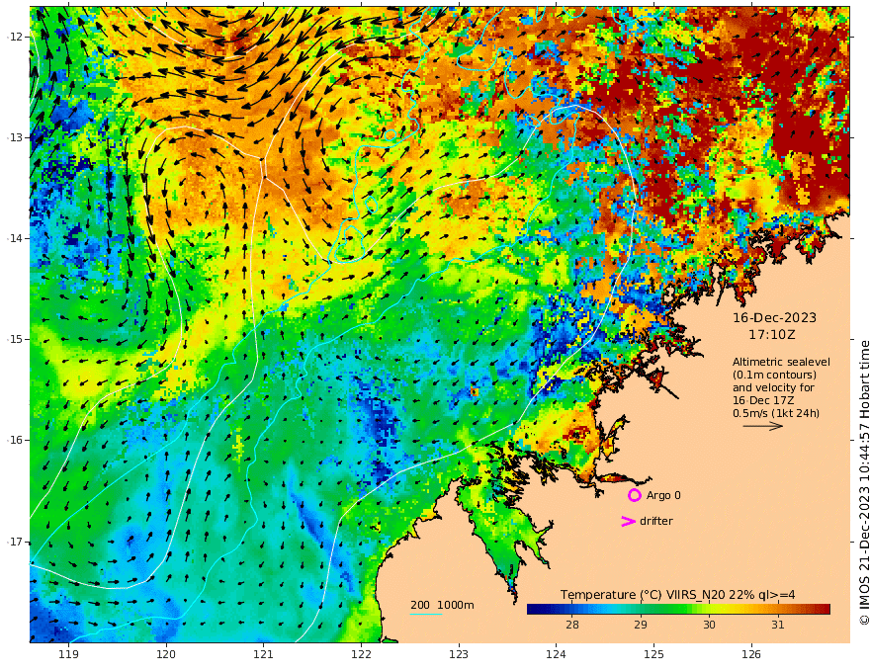870x672 pixels.
Task: Click the longitude axis label 121
Action: click(264, 654)
